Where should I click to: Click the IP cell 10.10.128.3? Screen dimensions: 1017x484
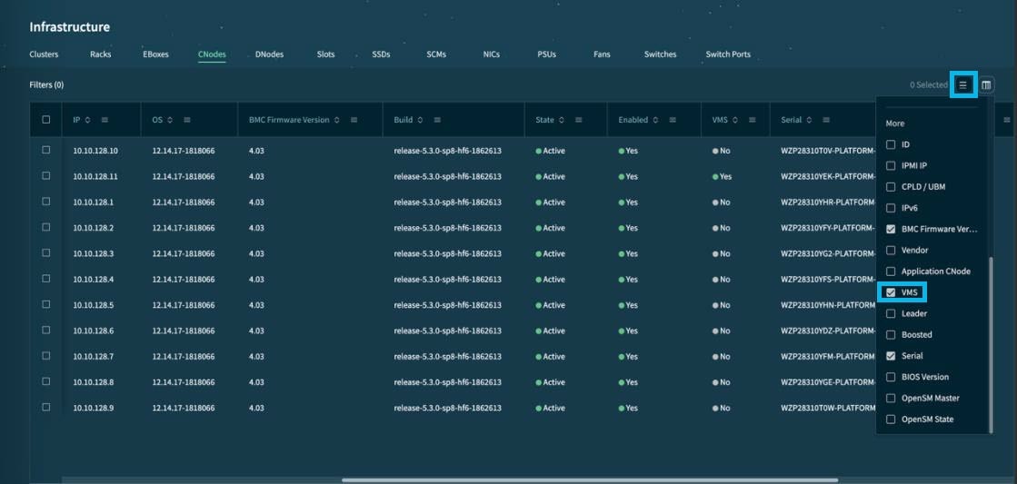[x=94, y=253]
